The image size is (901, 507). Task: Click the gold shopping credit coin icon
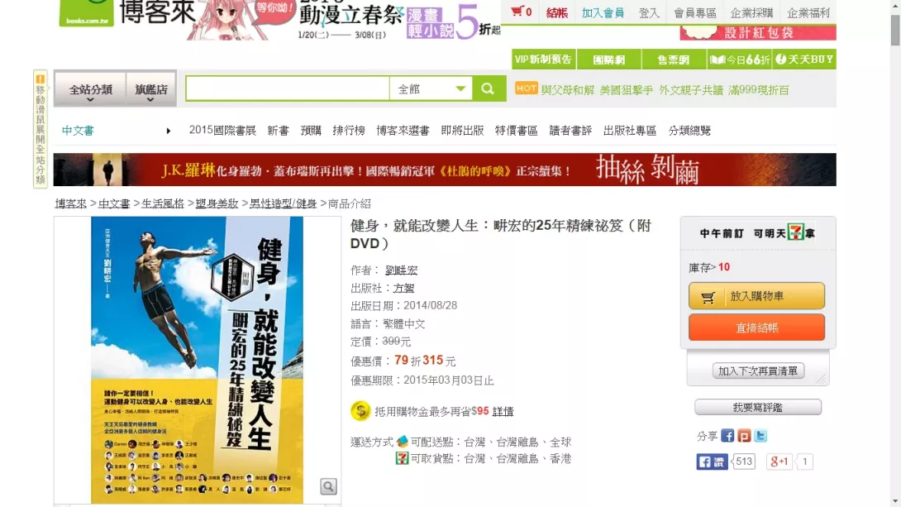[360, 411]
